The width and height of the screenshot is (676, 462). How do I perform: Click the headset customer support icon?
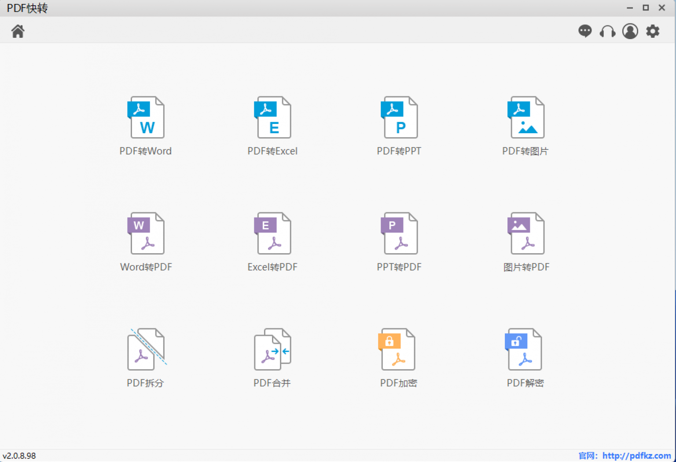click(x=607, y=31)
